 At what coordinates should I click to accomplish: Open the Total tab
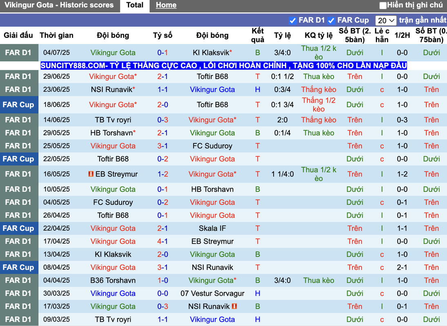[135, 5]
